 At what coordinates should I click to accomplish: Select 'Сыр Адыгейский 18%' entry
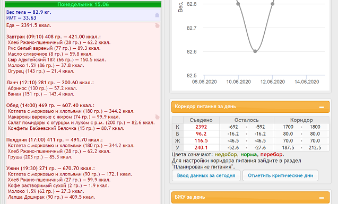tap(57, 59)
